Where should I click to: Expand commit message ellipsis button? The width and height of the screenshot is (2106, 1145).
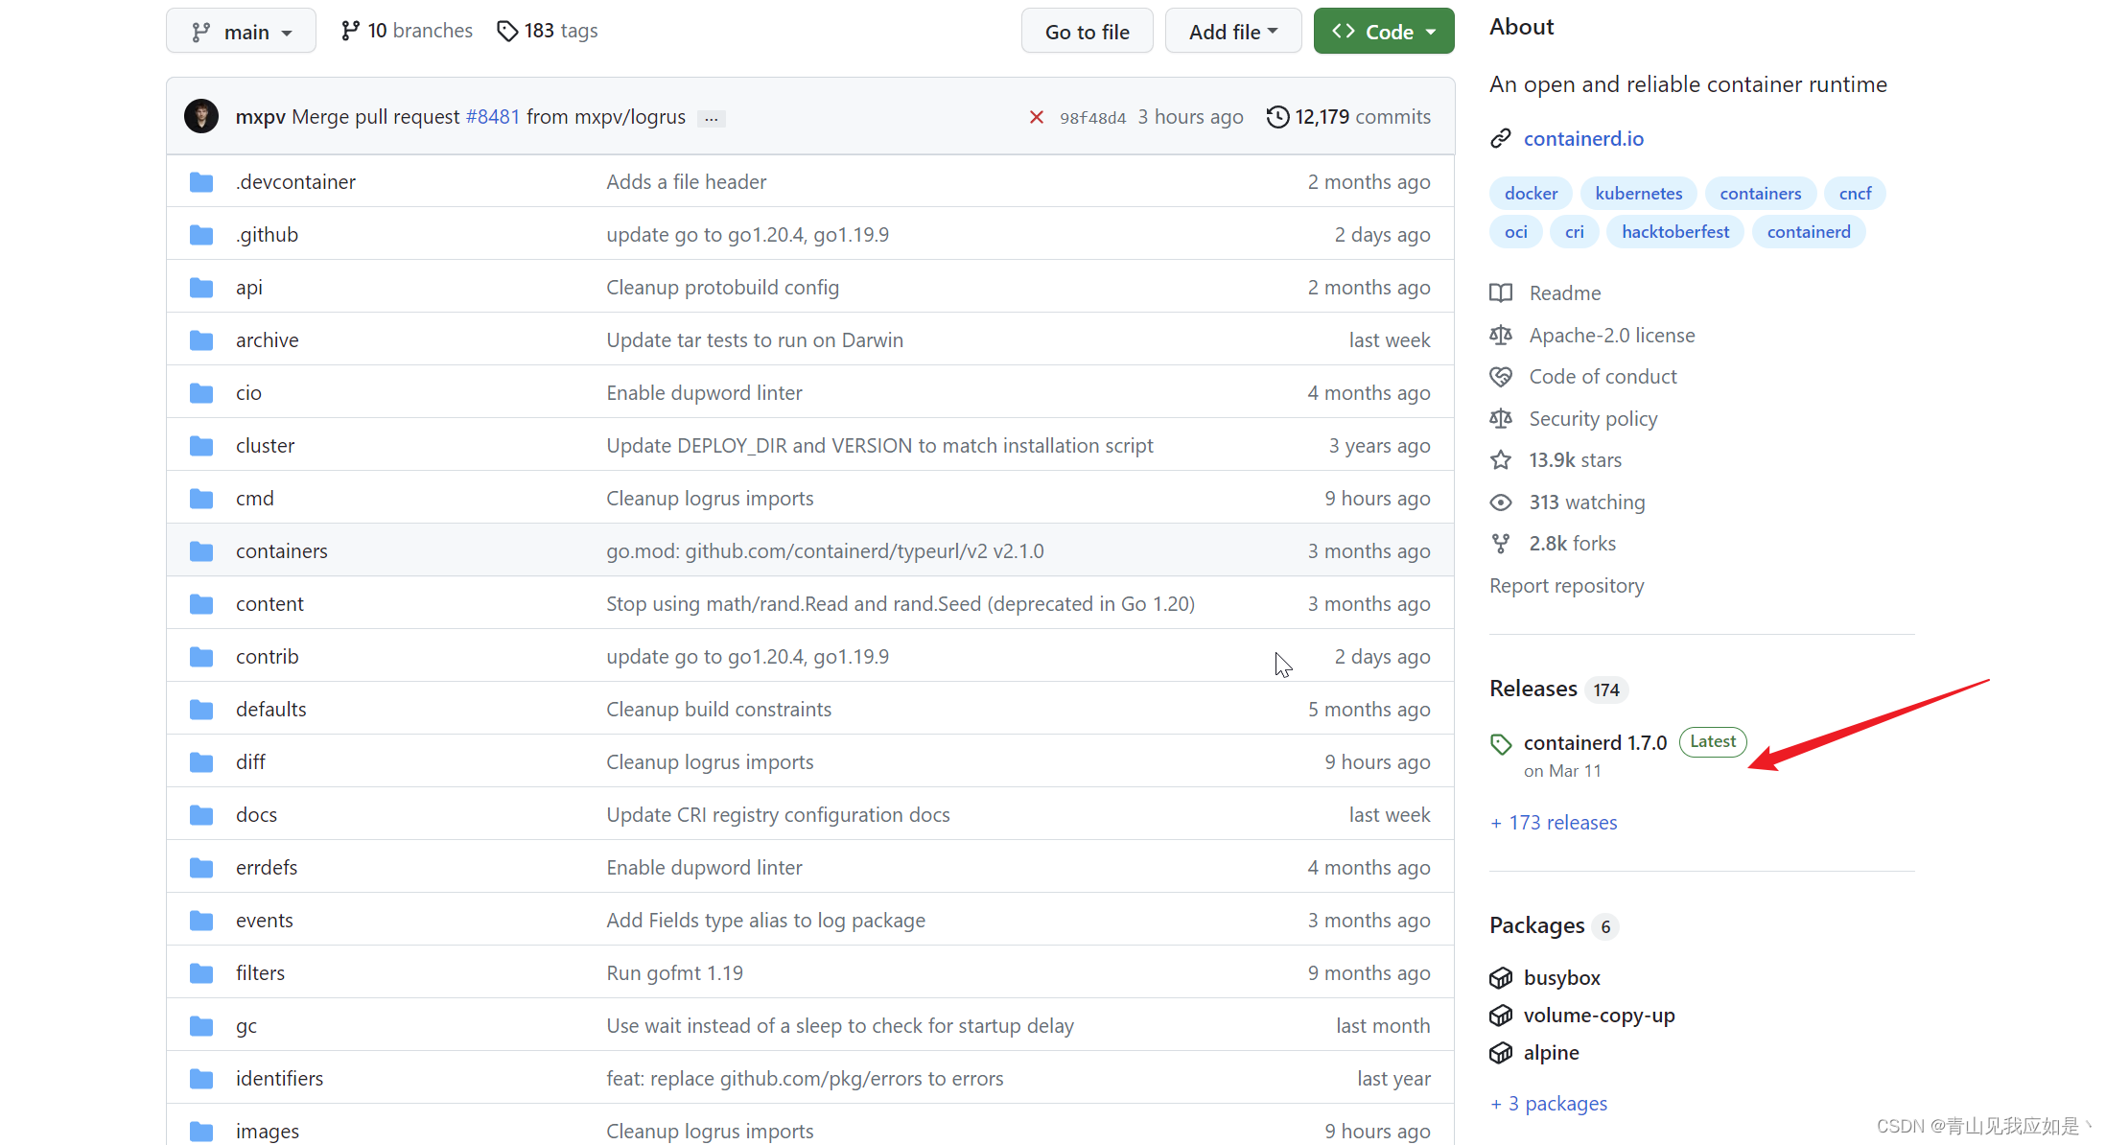point(711,118)
